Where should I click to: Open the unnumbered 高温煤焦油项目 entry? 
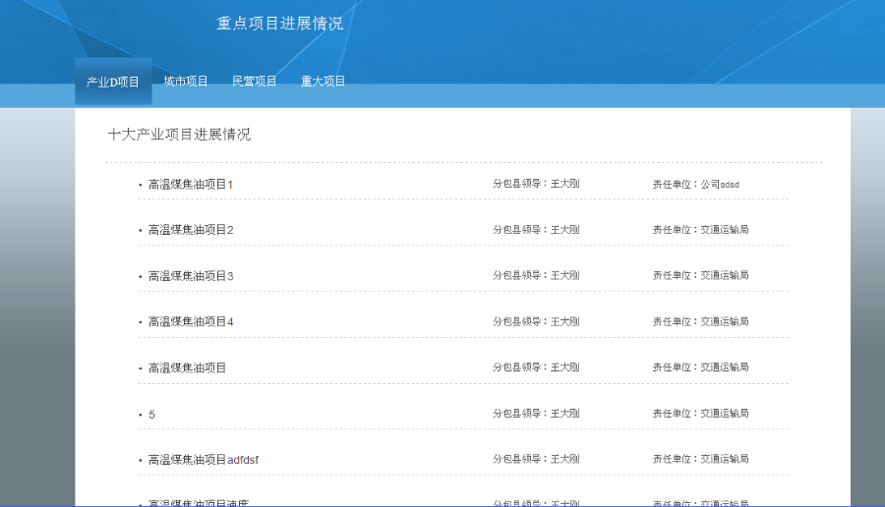[x=188, y=367]
